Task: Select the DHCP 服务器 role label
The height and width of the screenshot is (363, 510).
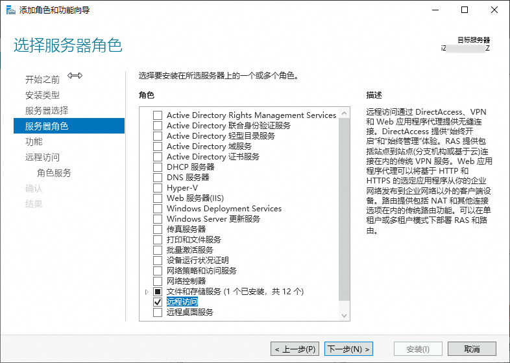Action: 191,167
